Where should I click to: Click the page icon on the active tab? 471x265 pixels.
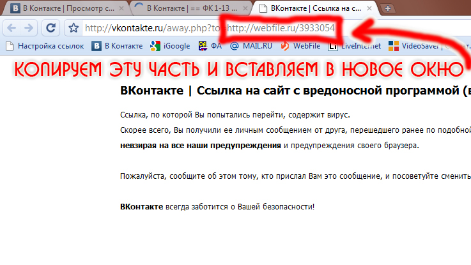pos(263,8)
